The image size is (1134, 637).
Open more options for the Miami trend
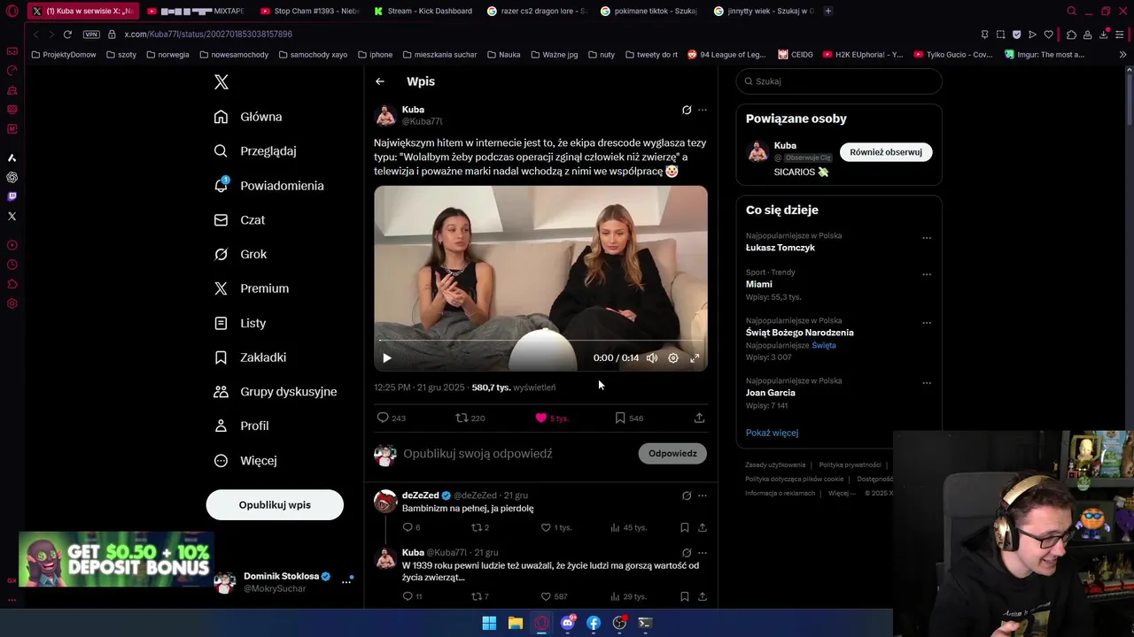(x=927, y=274)
